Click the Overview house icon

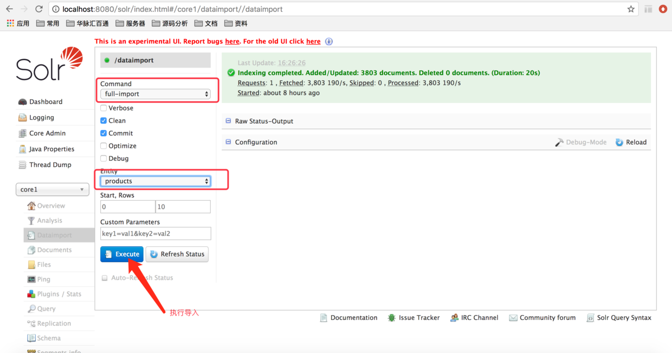click(x=31, y=206)
